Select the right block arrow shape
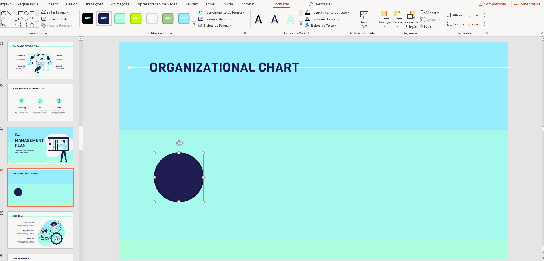544x261 pixels. (21, 19)
